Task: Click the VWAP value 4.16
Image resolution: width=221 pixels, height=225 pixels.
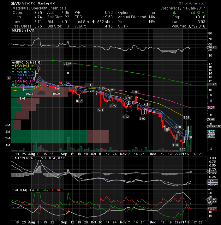Action: (109, 26)
